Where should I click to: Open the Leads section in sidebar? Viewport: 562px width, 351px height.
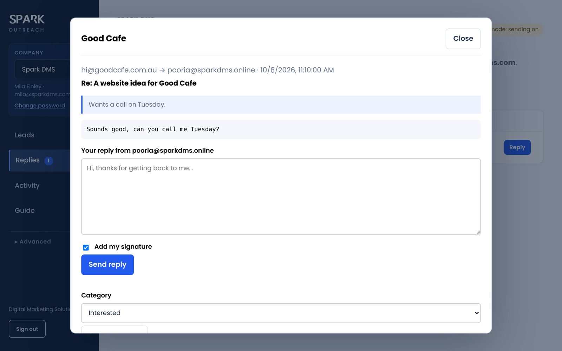tap(25, 135)
